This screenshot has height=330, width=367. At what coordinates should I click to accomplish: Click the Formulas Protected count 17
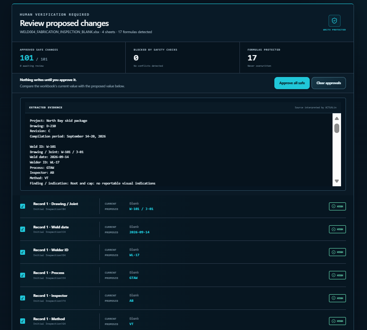point(252,58)
